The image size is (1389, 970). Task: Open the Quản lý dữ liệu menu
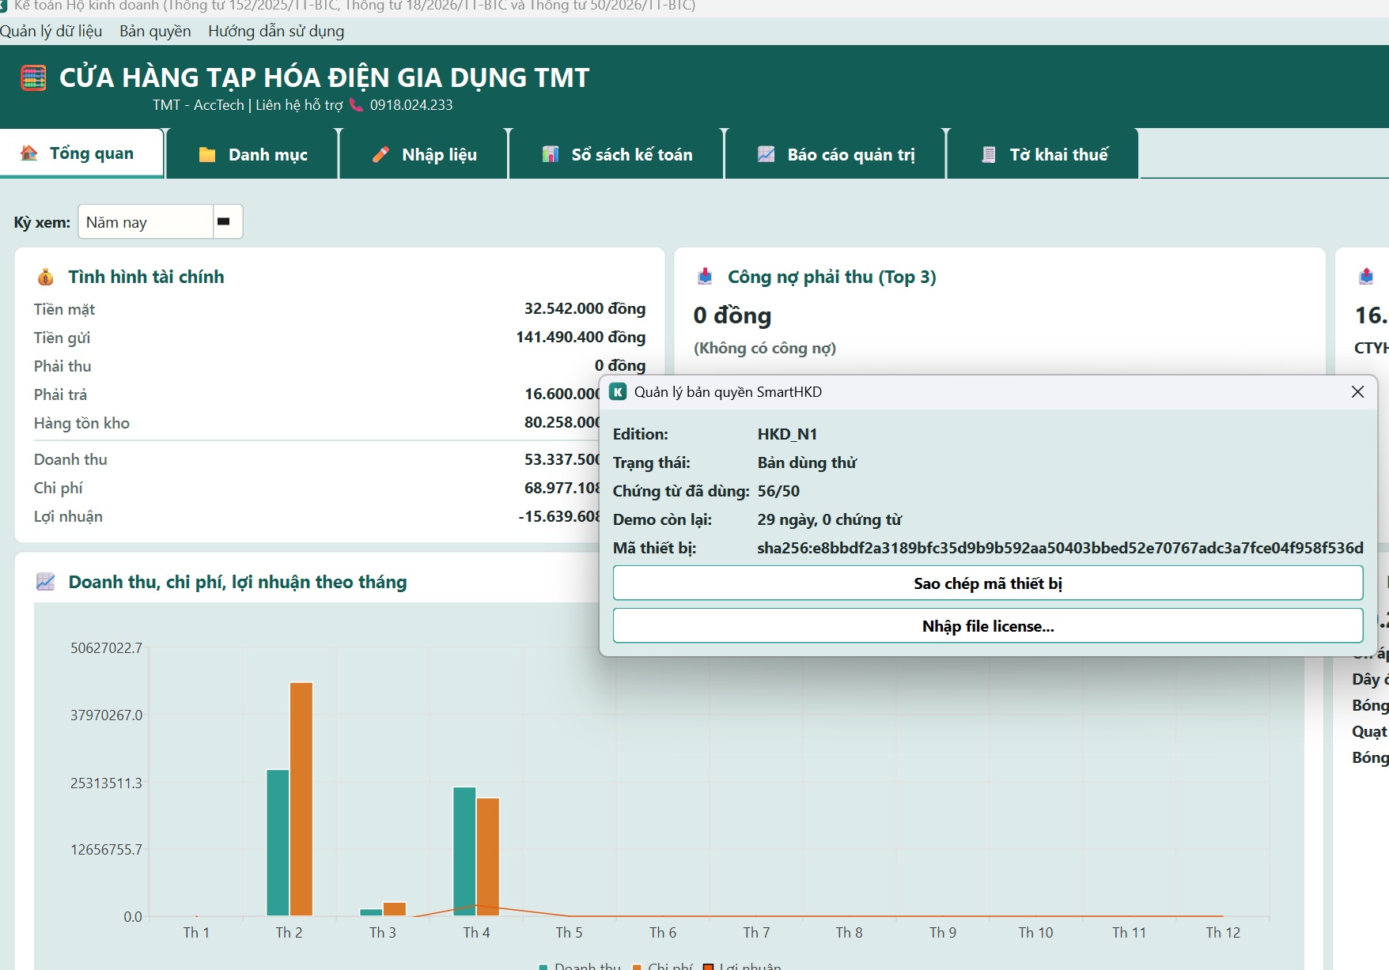click(x=51, y=31)
